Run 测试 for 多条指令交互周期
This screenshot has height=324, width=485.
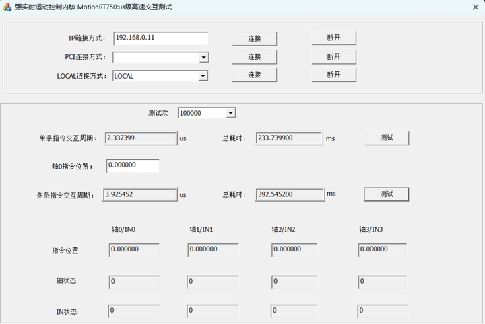(386, 194)
